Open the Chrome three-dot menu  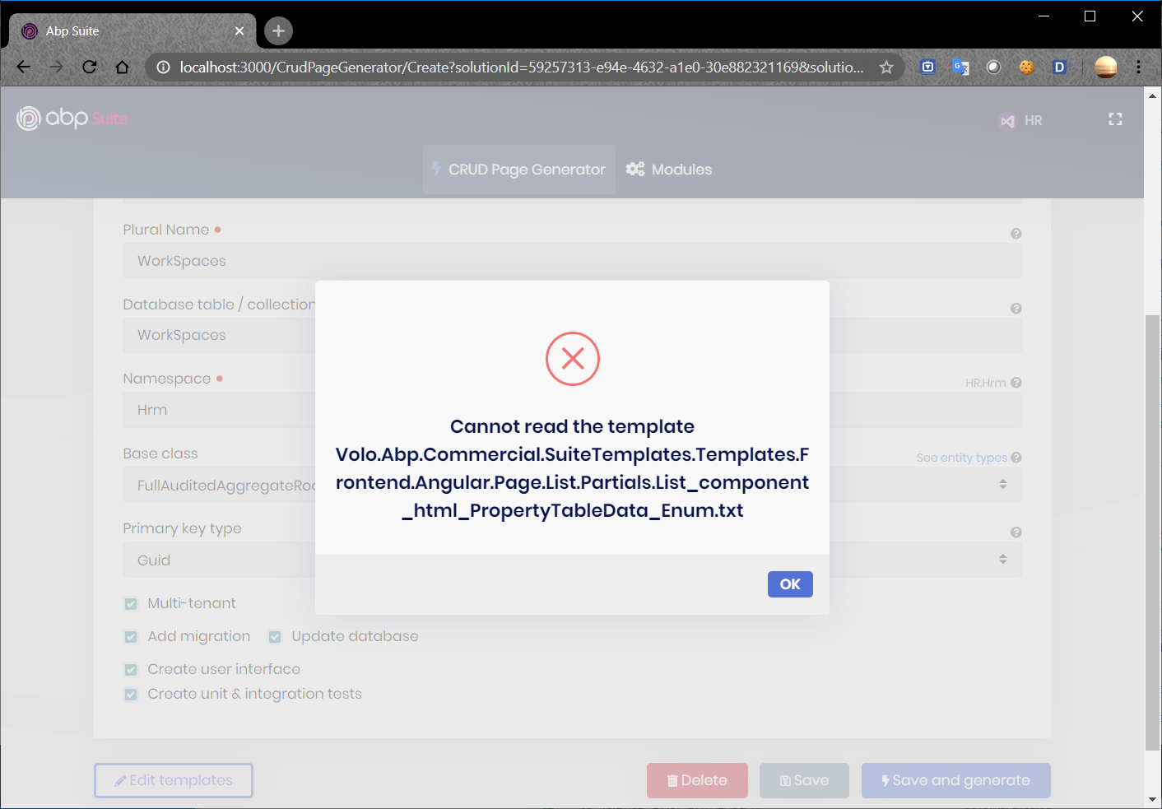[x=1139, y=67]
